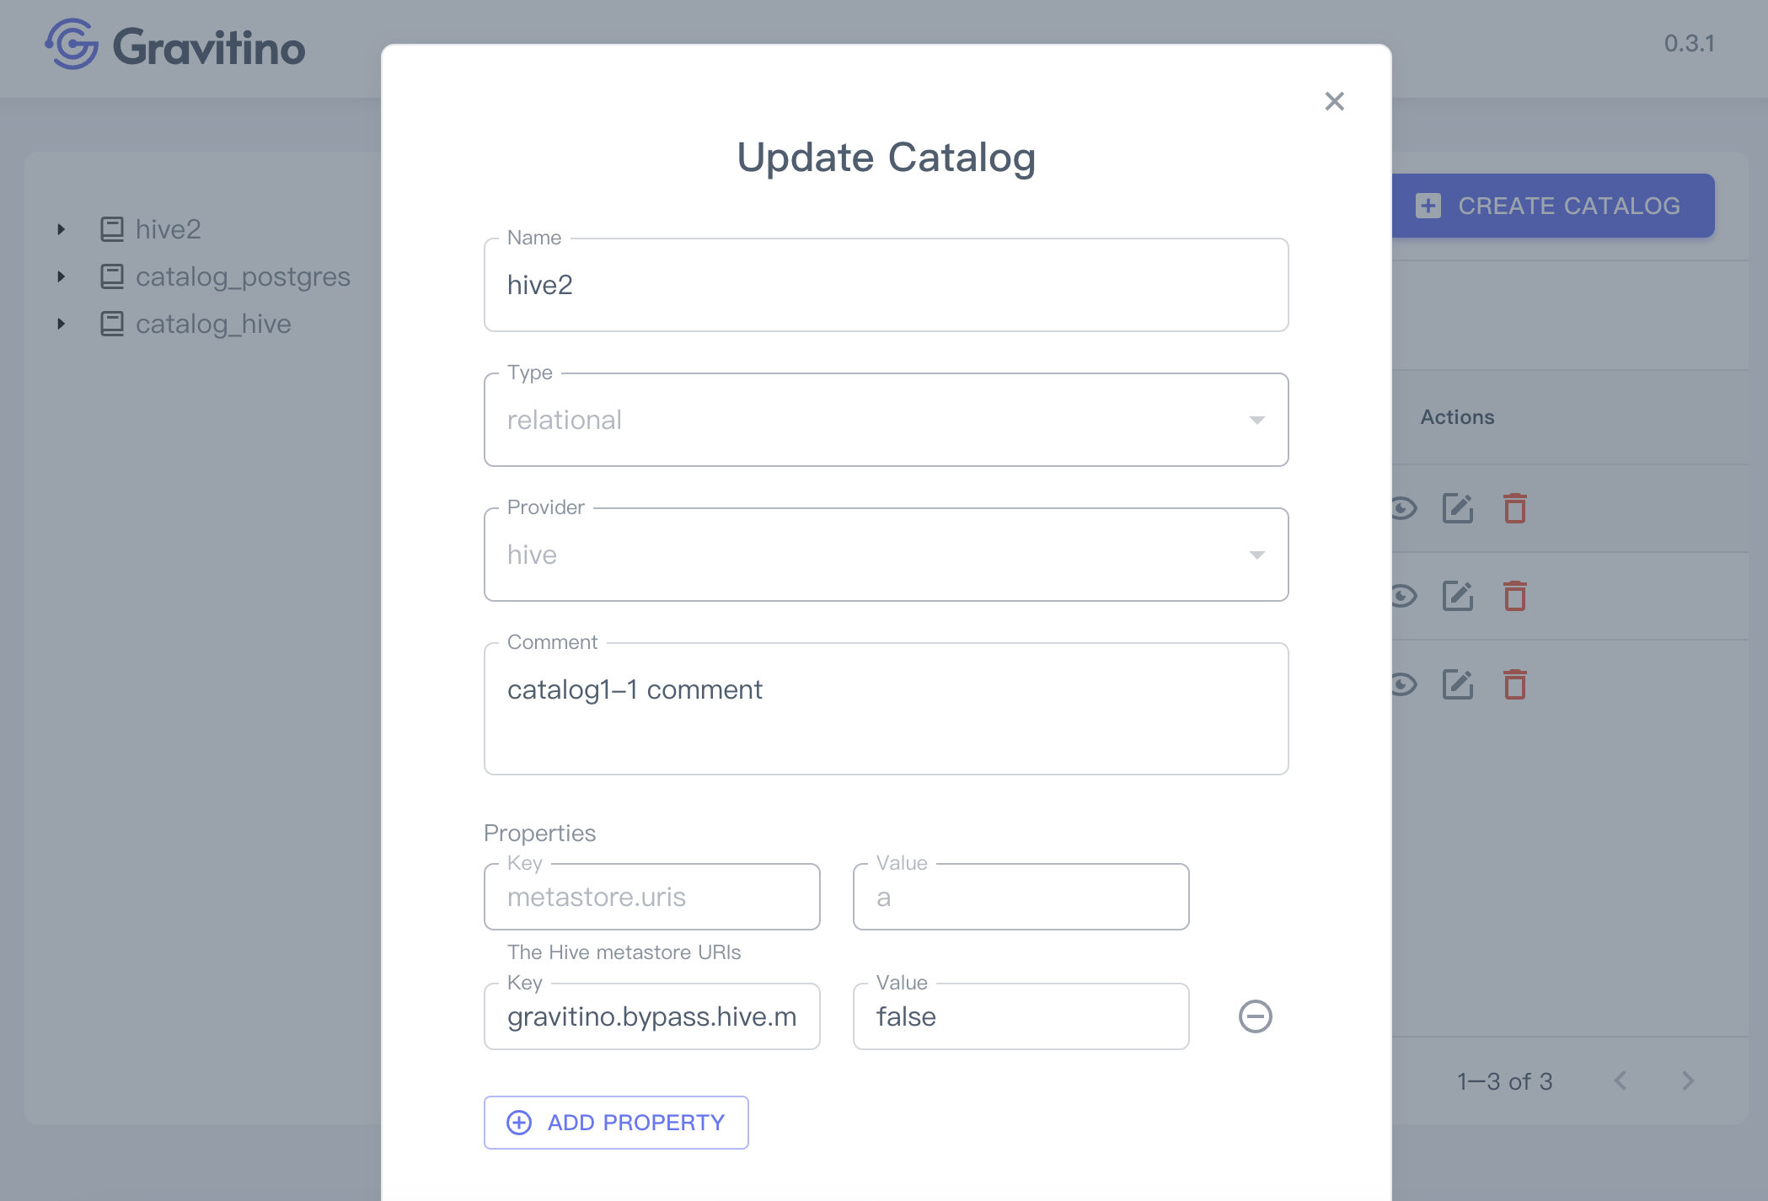
Task: Expand the hive2 tree node
Action: pos(62,229)
